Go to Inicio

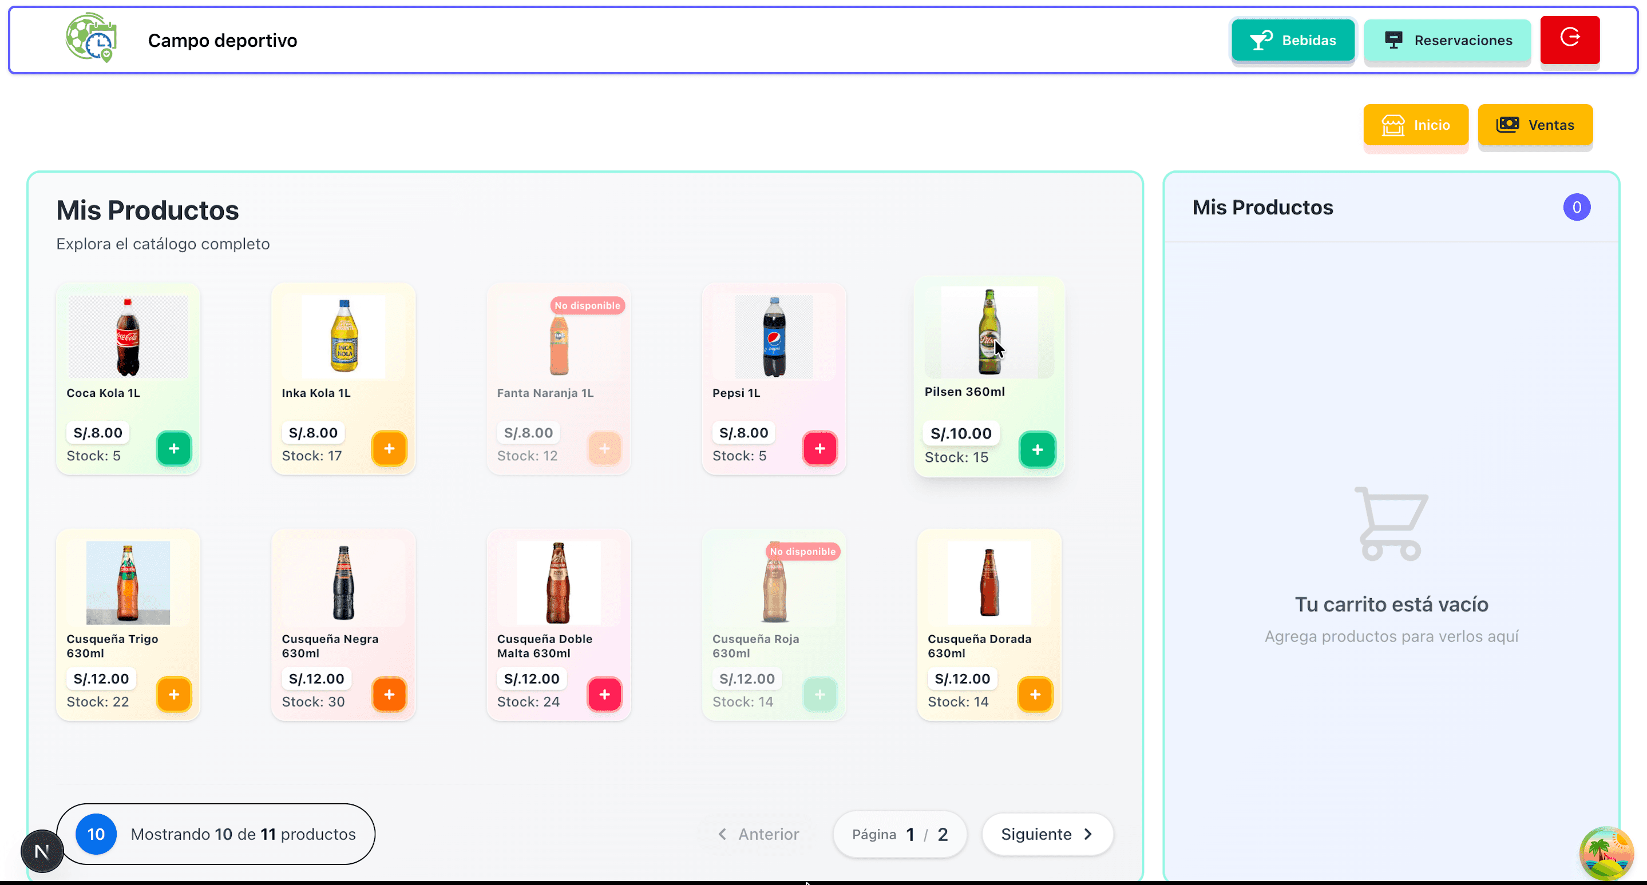point(1416,125)
